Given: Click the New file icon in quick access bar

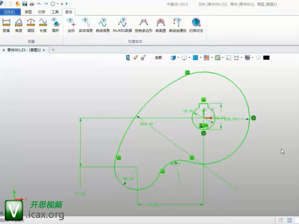Looking at the screenshot, I should pos(11,4).
